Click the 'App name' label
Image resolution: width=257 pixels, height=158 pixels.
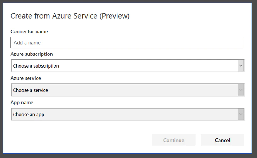click(x=22, y=103)
